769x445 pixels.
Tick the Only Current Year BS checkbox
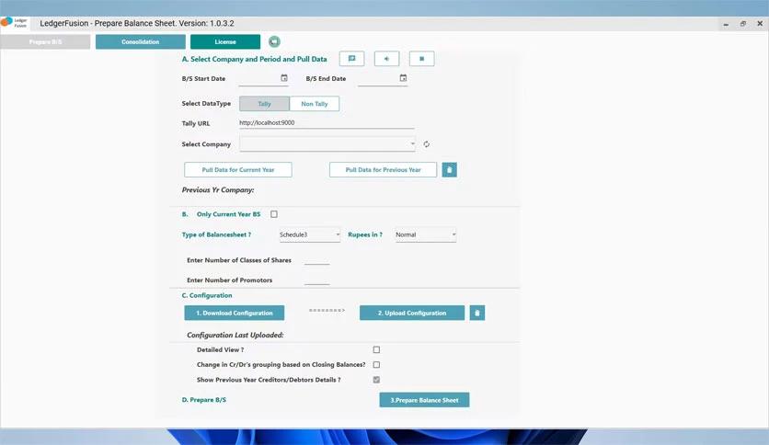(x=274, y=214)
